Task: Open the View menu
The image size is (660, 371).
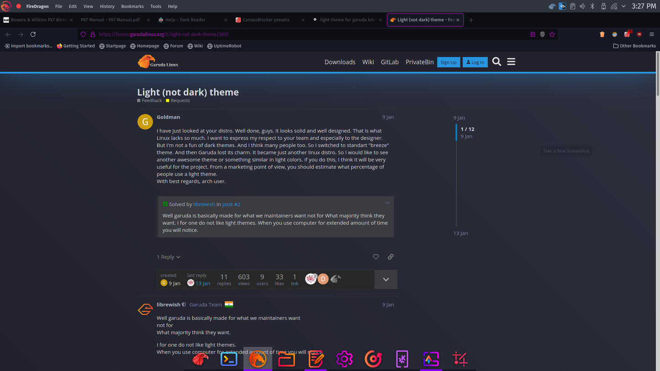Action: pos(88,6)
